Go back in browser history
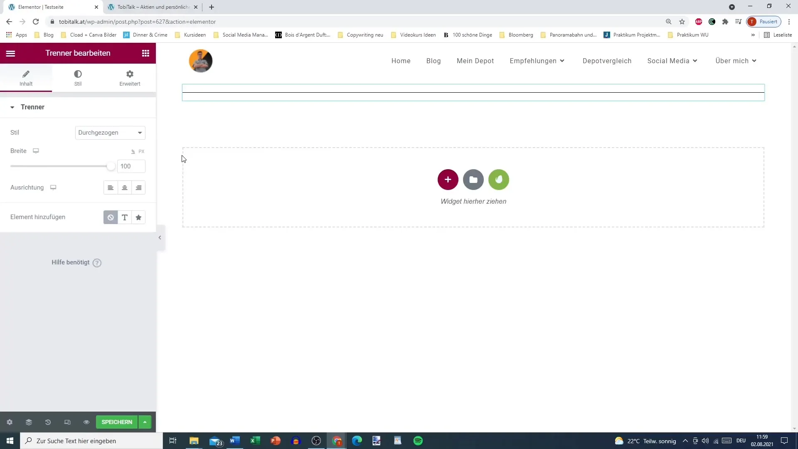Screen dimensions: 798x449 pyautogui.click(x=9, y=22)
